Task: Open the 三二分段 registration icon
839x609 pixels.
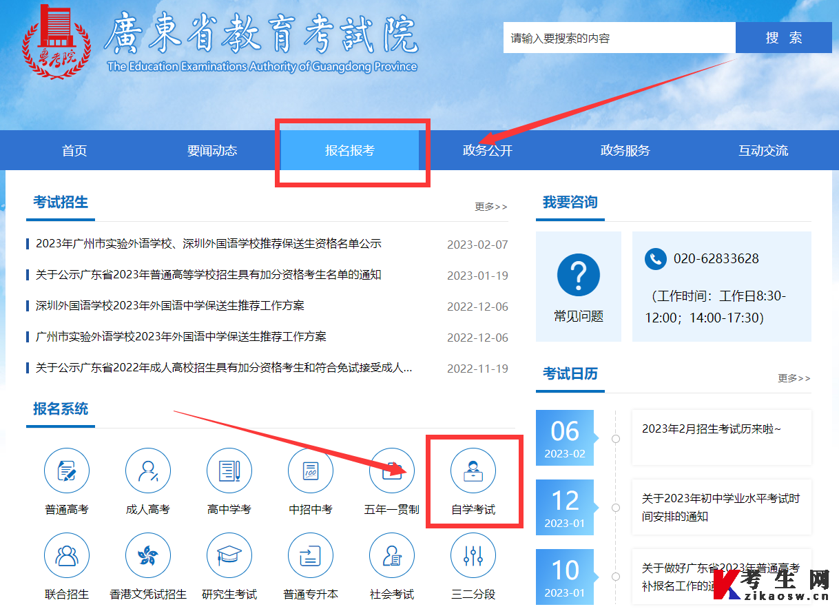Action: click(x=473, y=555)
